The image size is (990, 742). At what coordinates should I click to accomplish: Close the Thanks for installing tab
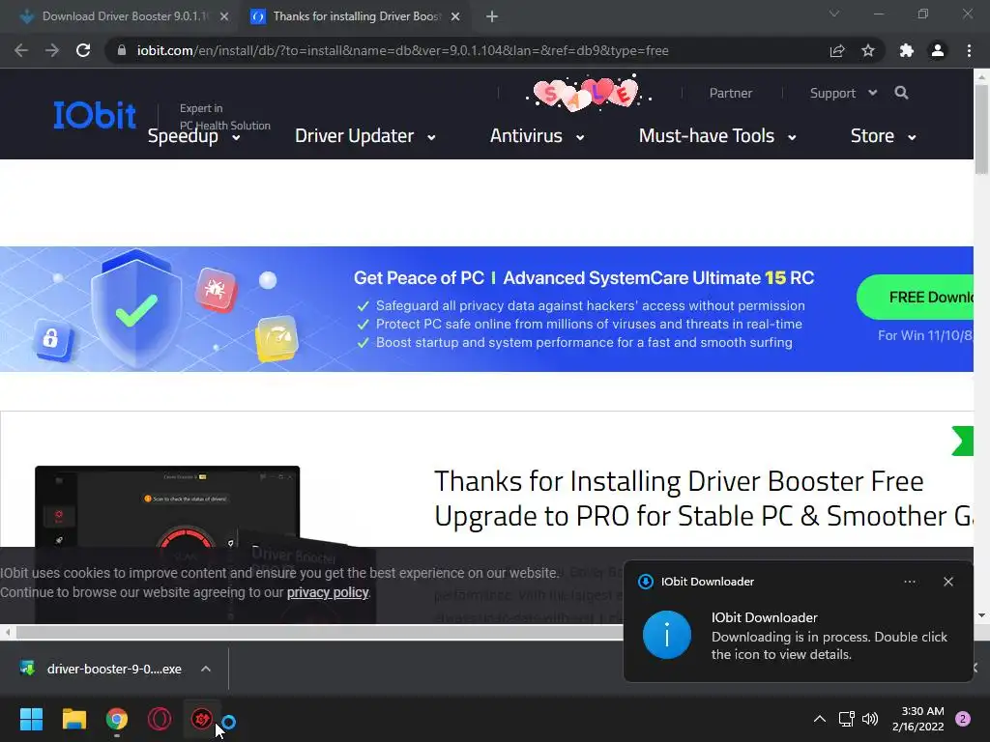455,17
